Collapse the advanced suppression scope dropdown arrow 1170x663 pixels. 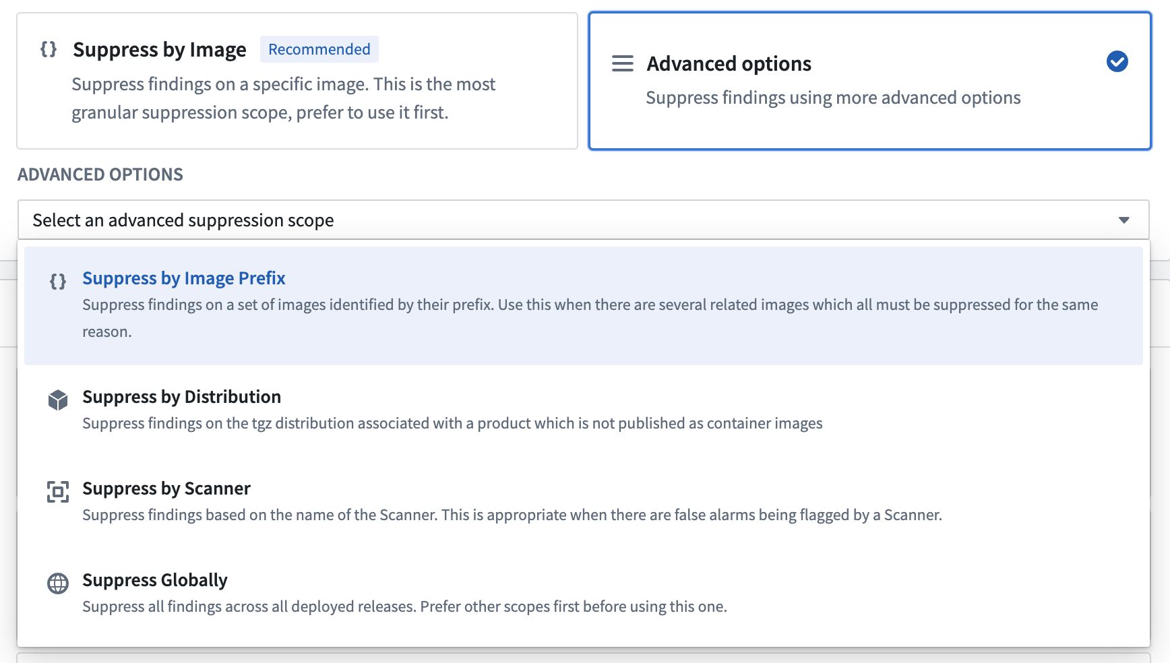(x=1123, y=220)
